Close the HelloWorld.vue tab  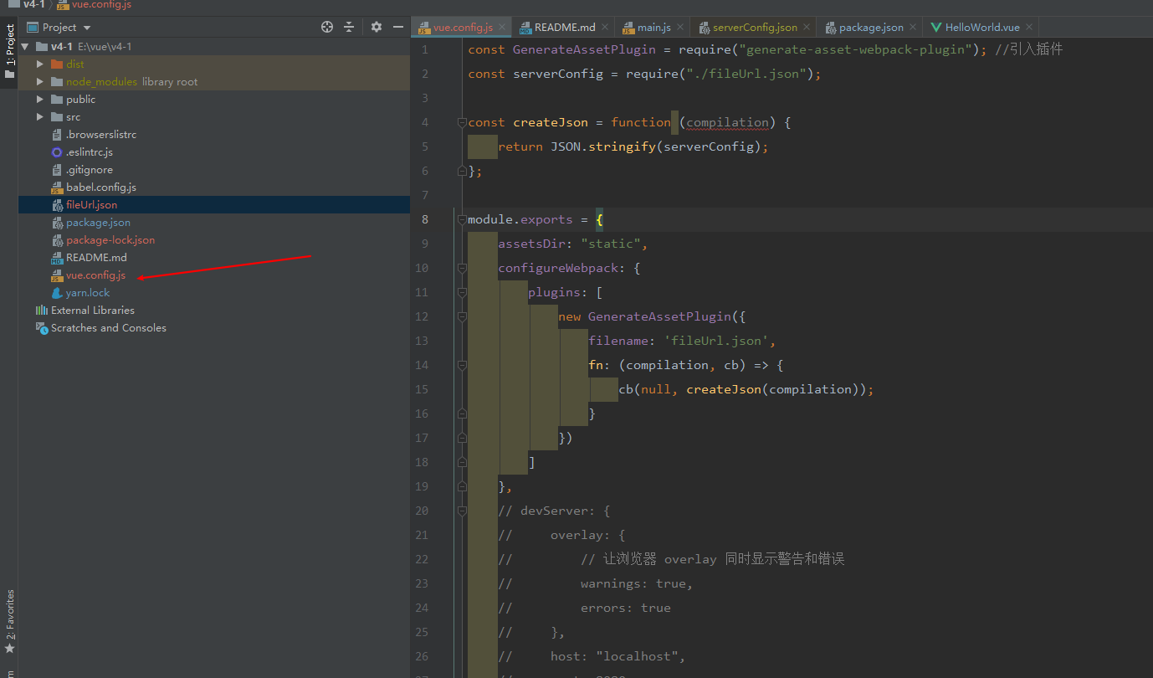[1029, 28]
